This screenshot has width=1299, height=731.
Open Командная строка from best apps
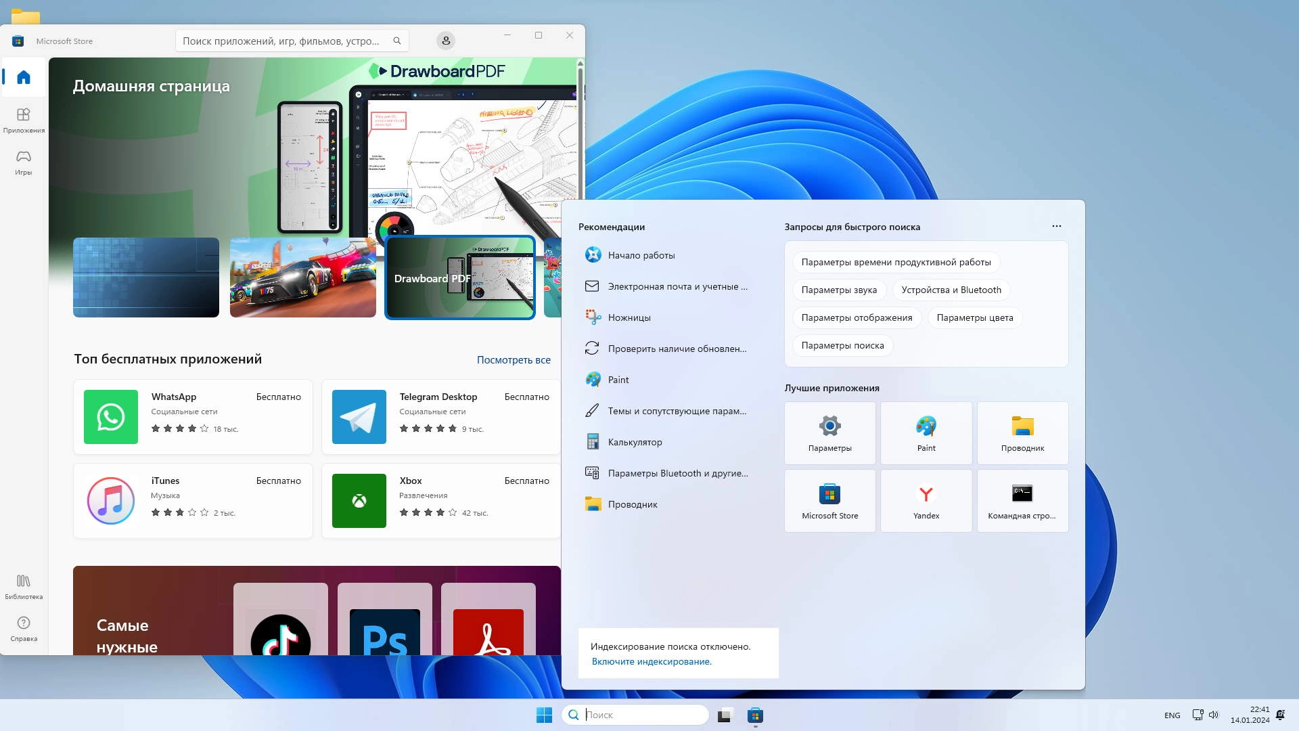pos(1022,501)
